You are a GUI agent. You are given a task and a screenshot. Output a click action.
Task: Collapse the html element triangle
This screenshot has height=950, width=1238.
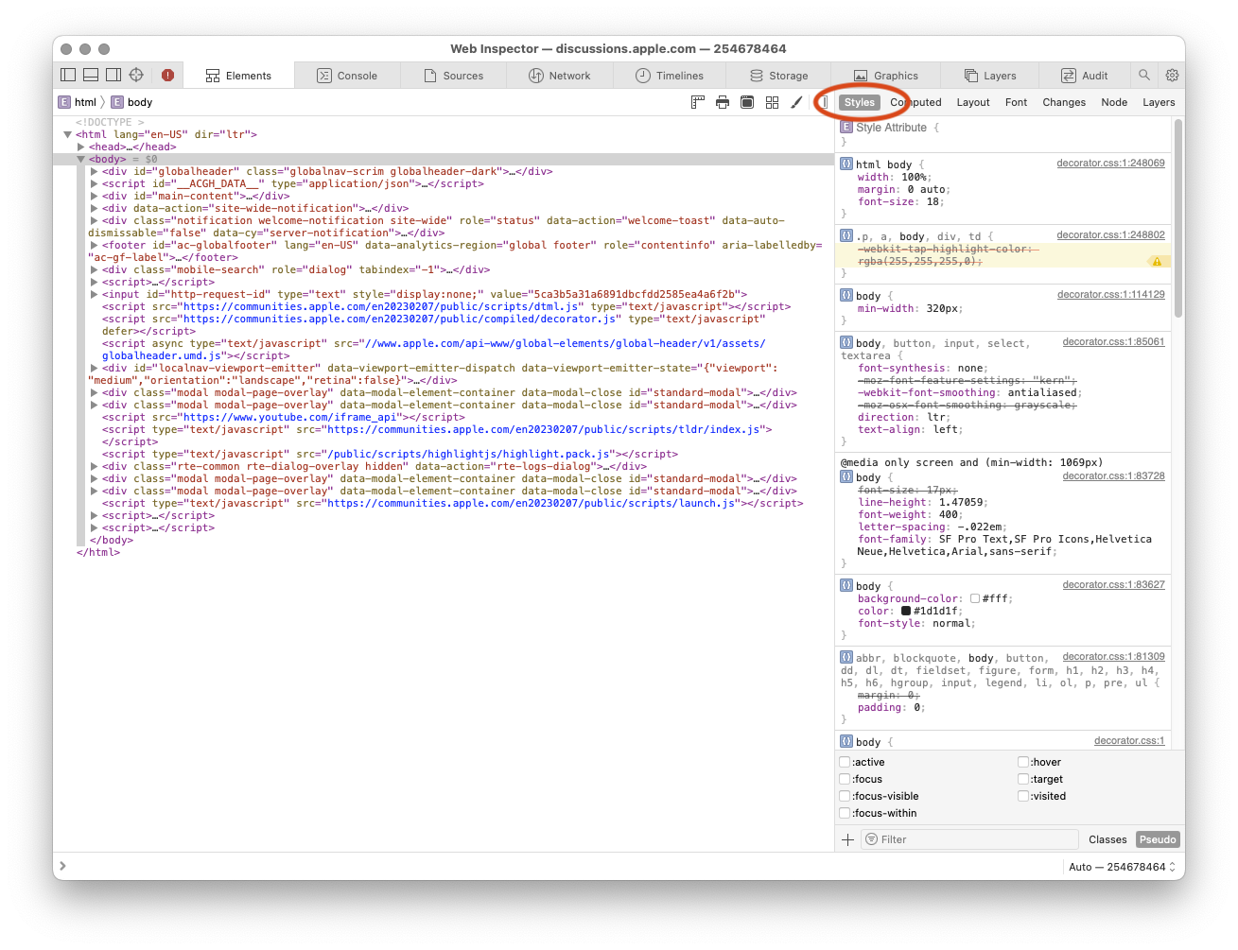pyautogui.click(x=68, y=134)
